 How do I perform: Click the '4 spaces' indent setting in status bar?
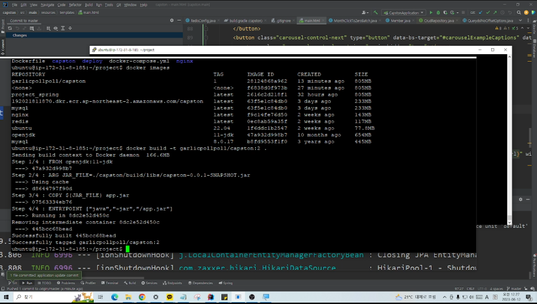coord(496,289)
